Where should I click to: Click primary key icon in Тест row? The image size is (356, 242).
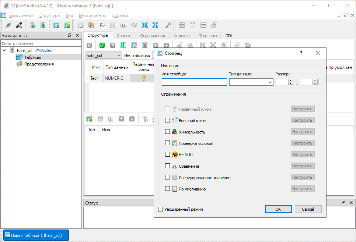pyautogui.click(x=143, y=78)
